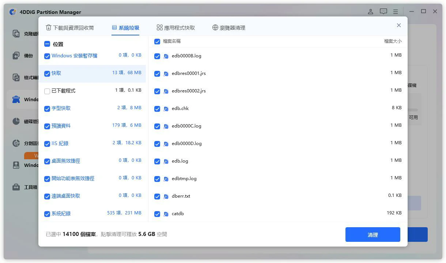Image resolution: width=446 pixels, height=263 pixels.
Task: Click the dberr.txt file icon
Action: point(166,197)
